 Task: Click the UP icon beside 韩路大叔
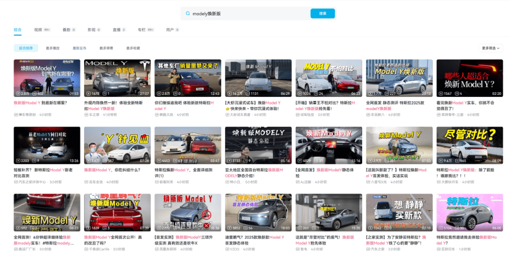click(156, 115)
